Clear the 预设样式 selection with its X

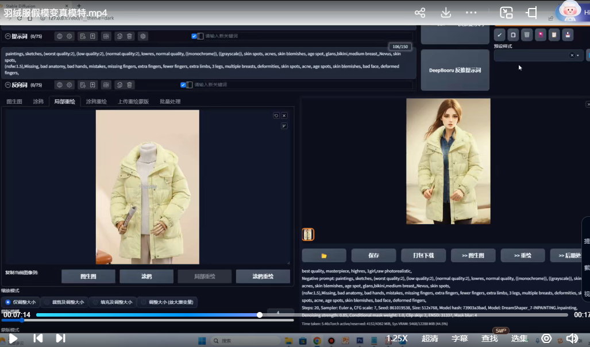[x=572, y=55]
